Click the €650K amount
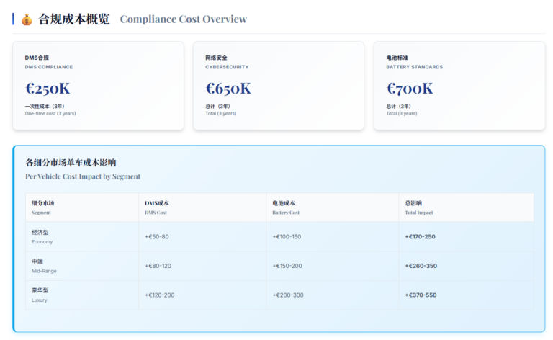 coord(228,89)
